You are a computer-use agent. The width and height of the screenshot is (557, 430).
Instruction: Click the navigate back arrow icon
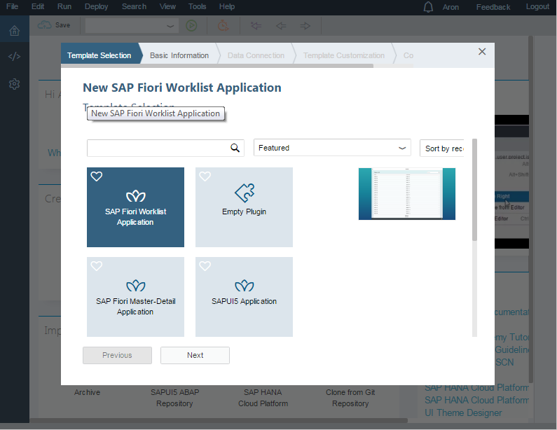[x=281, y=26]
